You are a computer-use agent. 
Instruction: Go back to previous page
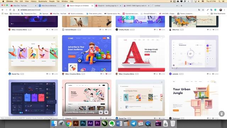(x=2, y=10)
